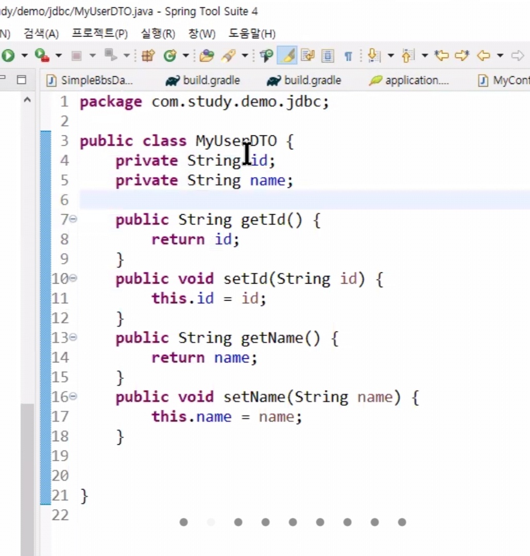Click the Search flashlight icon
Image resolution: width=530 pixels, height=556 pixels.
[229, 56]
